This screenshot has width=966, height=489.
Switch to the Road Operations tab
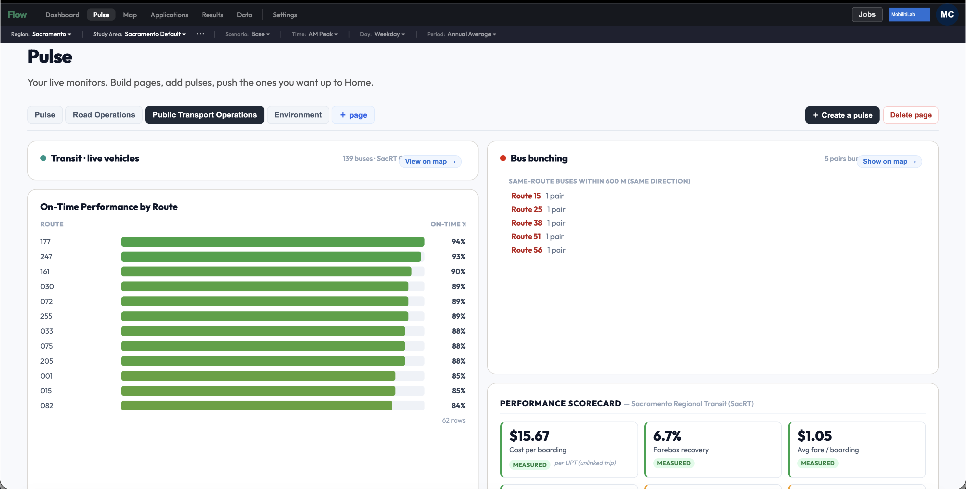click(x=104, y=115)
